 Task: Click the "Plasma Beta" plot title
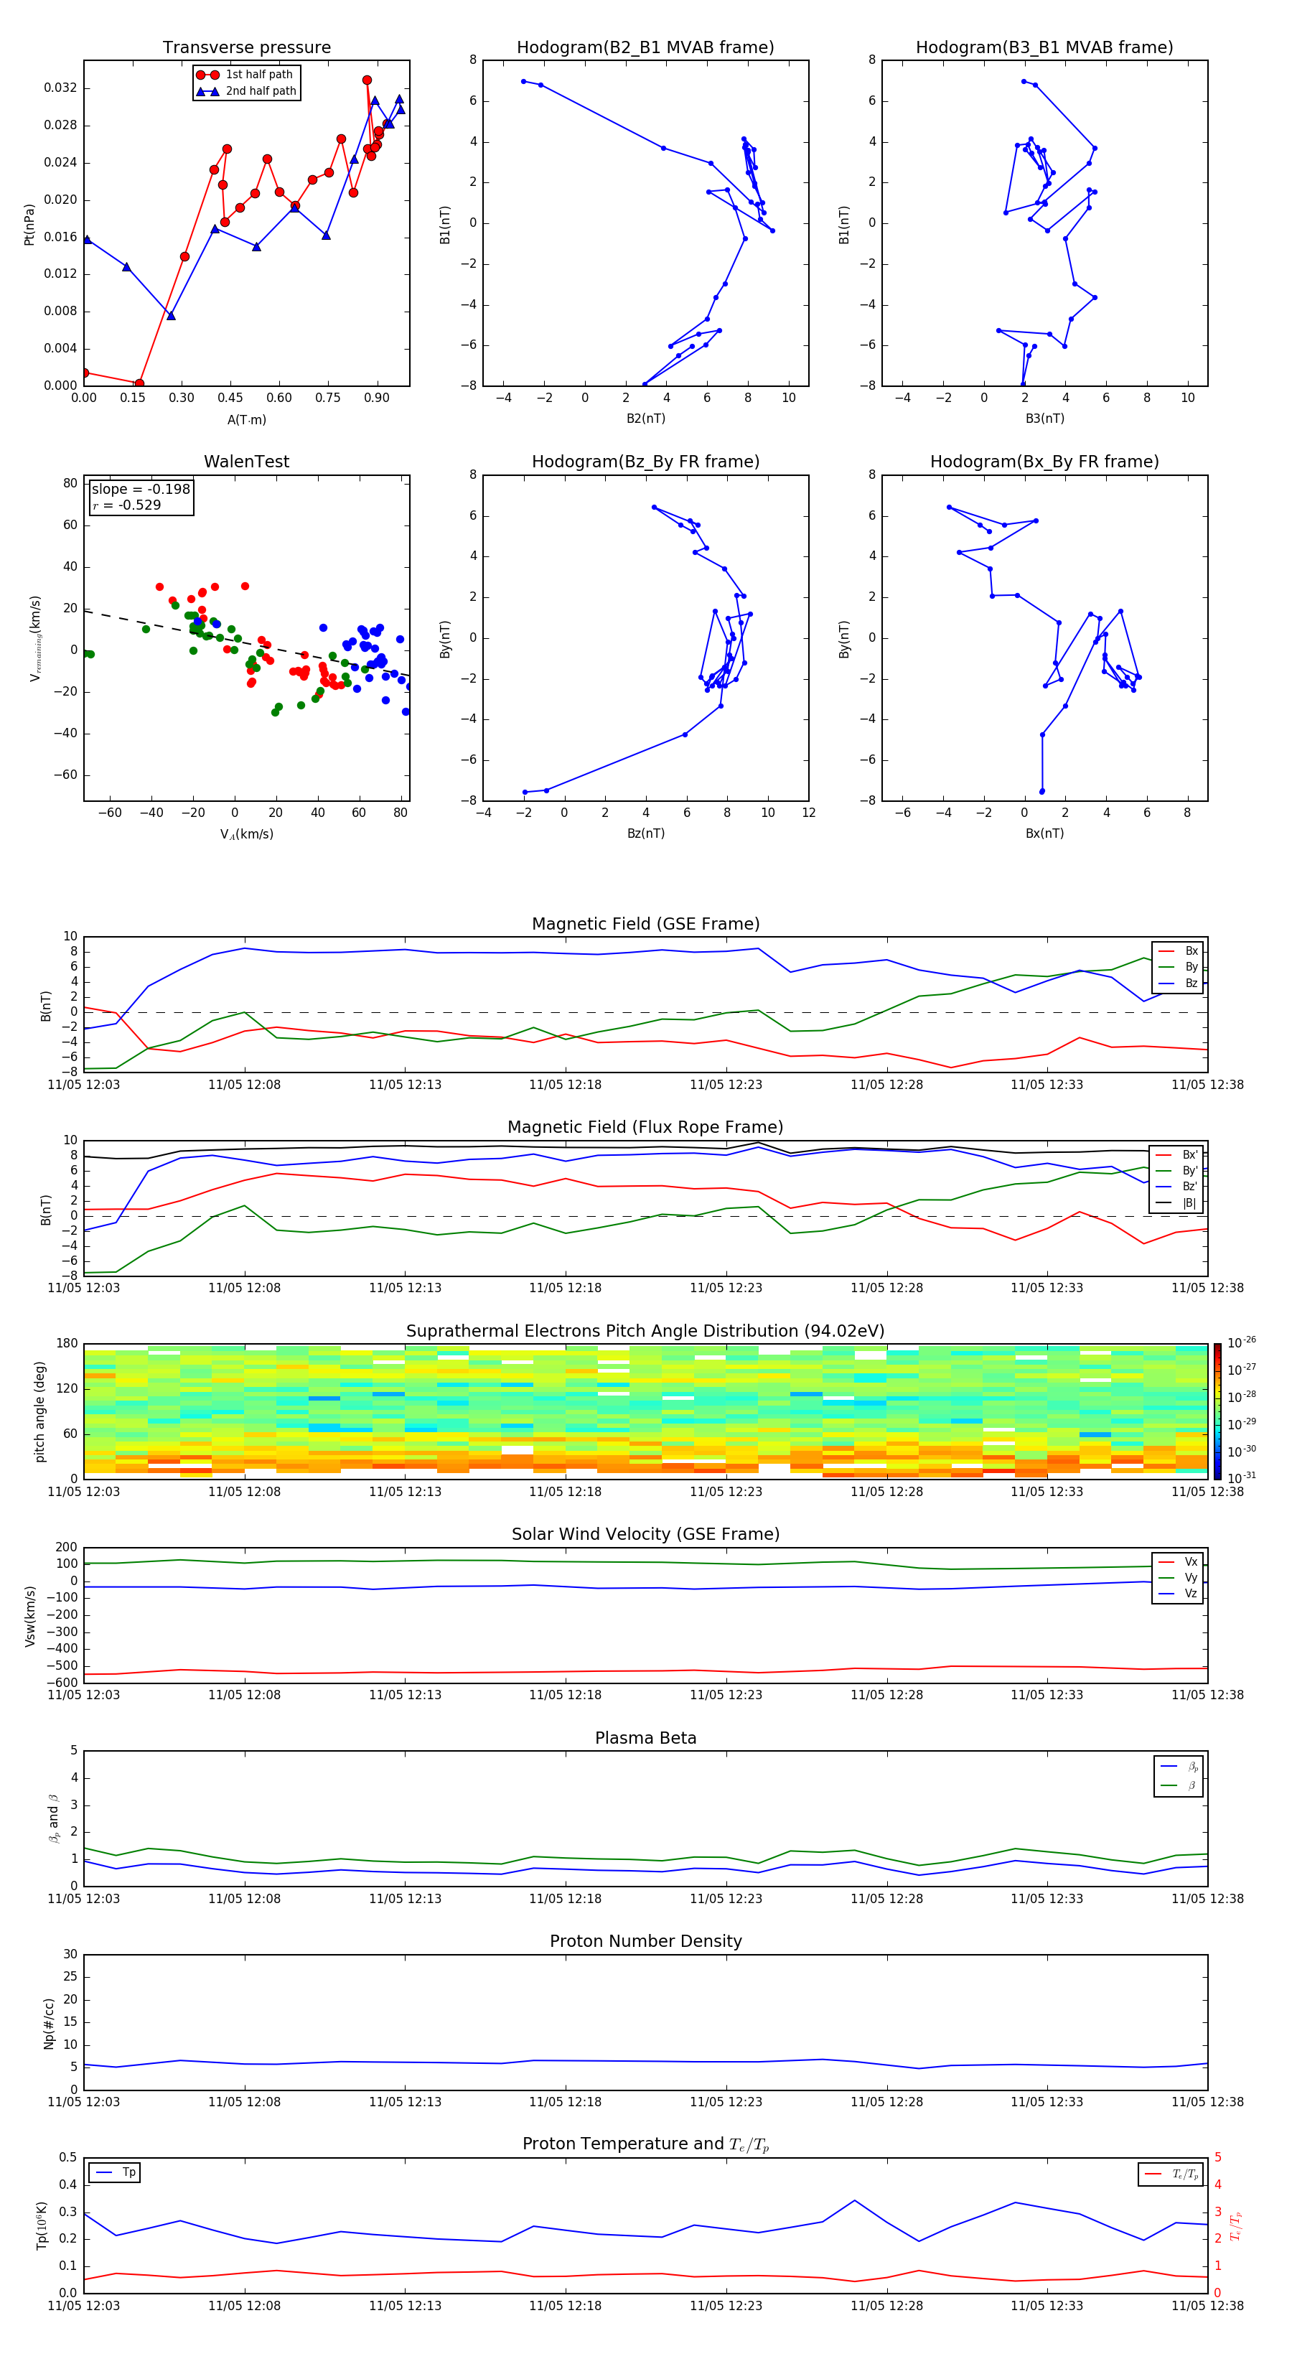point(645,1738)
